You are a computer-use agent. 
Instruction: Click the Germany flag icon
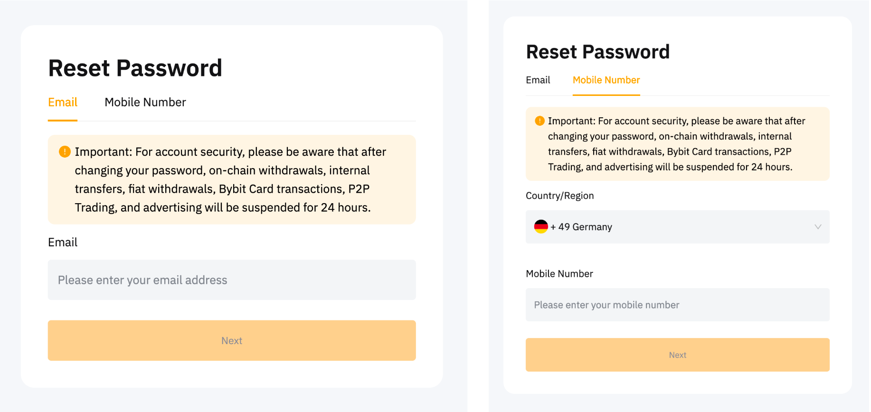click(x=541, y=227)
